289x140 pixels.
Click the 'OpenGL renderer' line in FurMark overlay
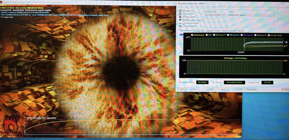pos(25,13)
